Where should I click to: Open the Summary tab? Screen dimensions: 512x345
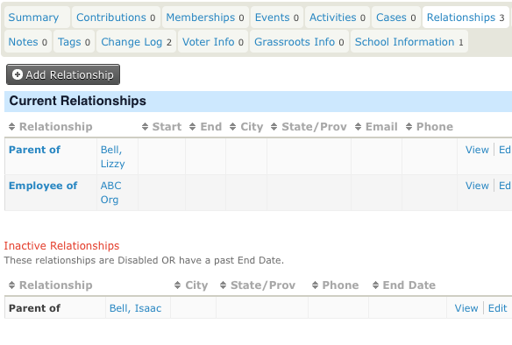tap(33, 18)
